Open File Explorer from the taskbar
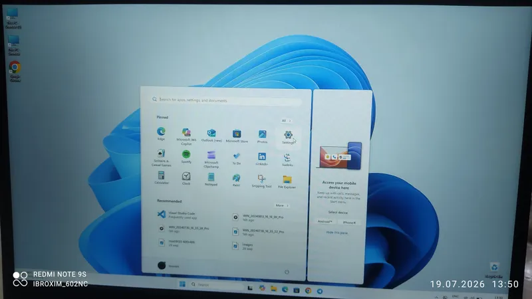The height and width of the screenshot is (299, 532). tap(273, 289)
